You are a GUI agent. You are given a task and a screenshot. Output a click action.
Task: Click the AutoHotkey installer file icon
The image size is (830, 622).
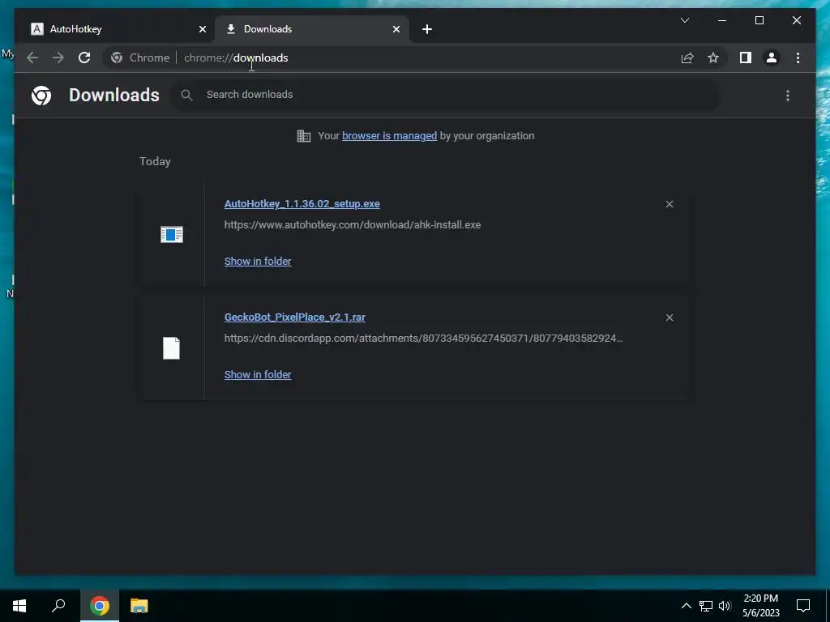click(172, 234)
